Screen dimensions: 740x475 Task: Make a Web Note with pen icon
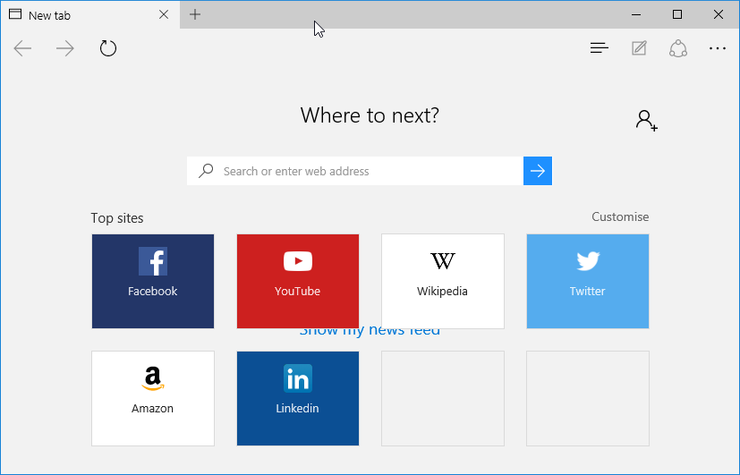click(x=639, y=48)
